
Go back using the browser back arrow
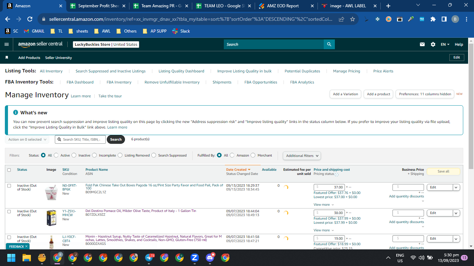pyautogui.click(x=8, y=19)
